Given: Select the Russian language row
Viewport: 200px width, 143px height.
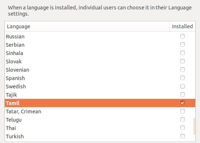Looking at the screenshot, I should (100, 37).
